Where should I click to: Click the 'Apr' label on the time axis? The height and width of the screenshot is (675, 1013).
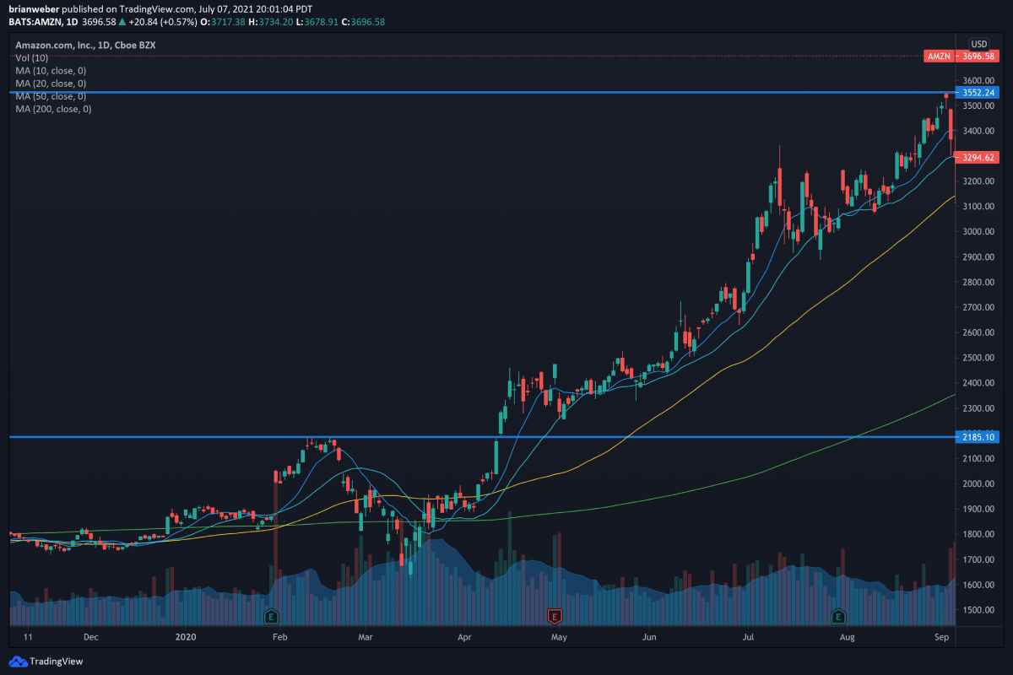click(x=463, y=639)
